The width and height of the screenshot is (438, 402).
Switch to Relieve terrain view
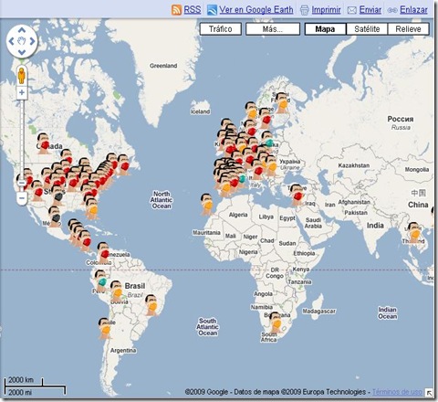(408, 29)
